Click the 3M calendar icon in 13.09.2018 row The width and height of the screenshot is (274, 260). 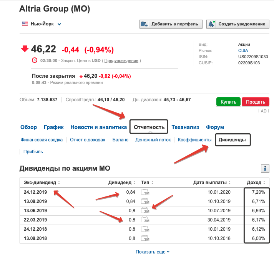tap(145, 238)
